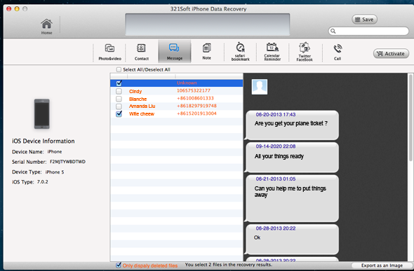Check the Amanda Liu conversation checkbox
This screenshot has width=414, height=271.
click(x=119, y=106)
